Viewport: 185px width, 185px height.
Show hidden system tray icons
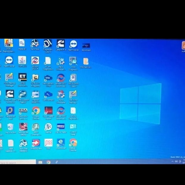(173, 162)
